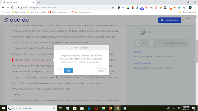Click End tour button
198x111 pixels.
(x=101, y=71)
